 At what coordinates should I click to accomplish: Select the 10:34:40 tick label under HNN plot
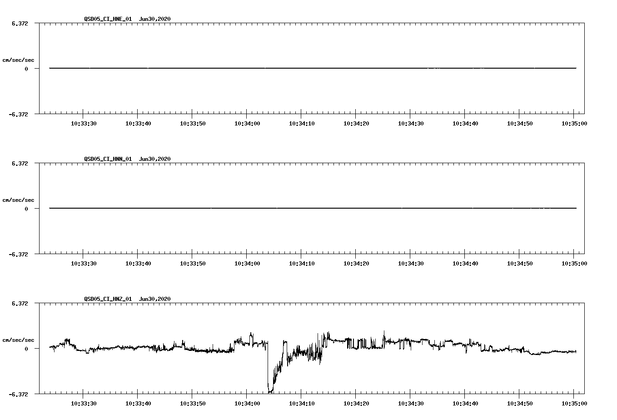[465, 264]
